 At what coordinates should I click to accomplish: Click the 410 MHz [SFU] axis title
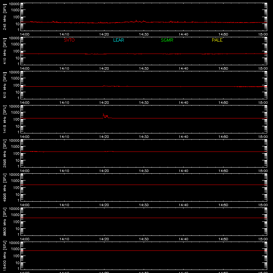(4, 51)
